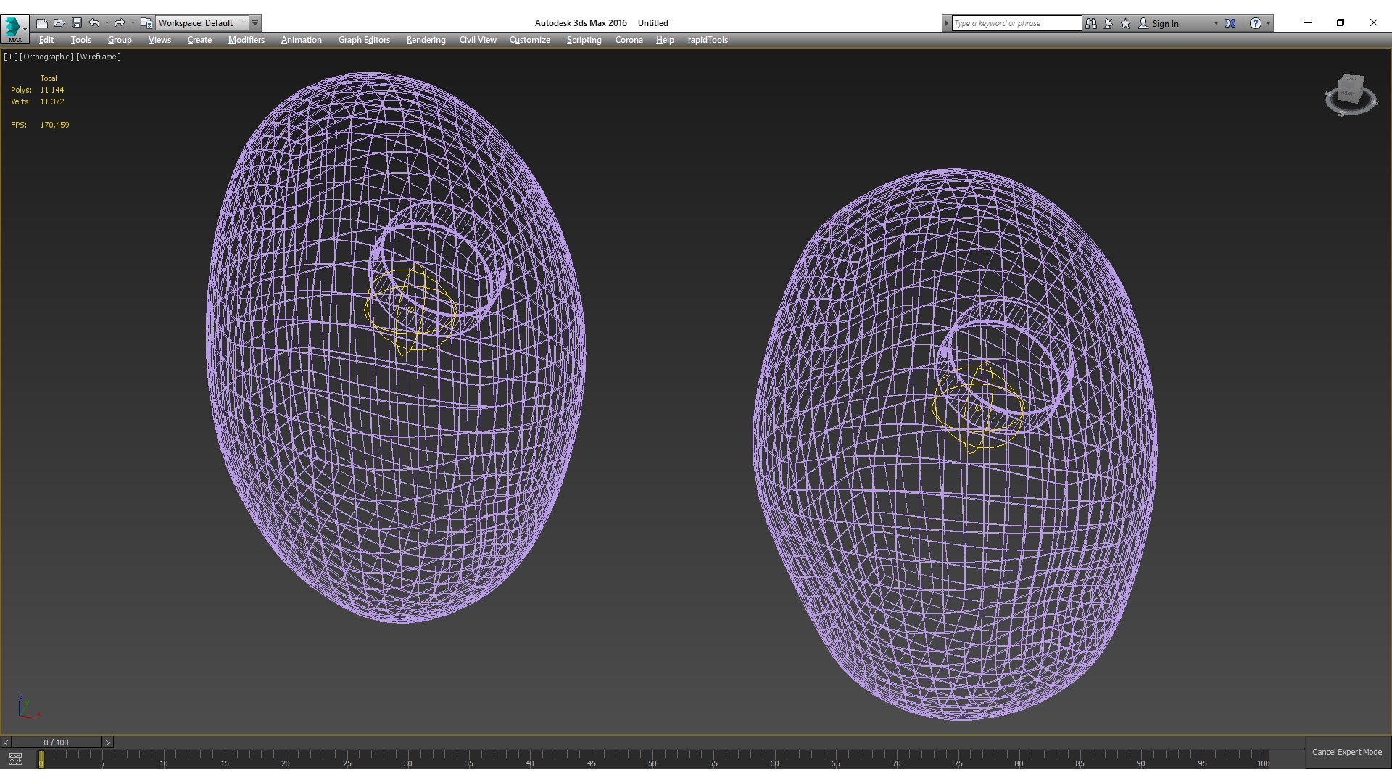Click the Undo arrow icon
The width and height of the screenshot is (1392, 783).
(94, 23)
